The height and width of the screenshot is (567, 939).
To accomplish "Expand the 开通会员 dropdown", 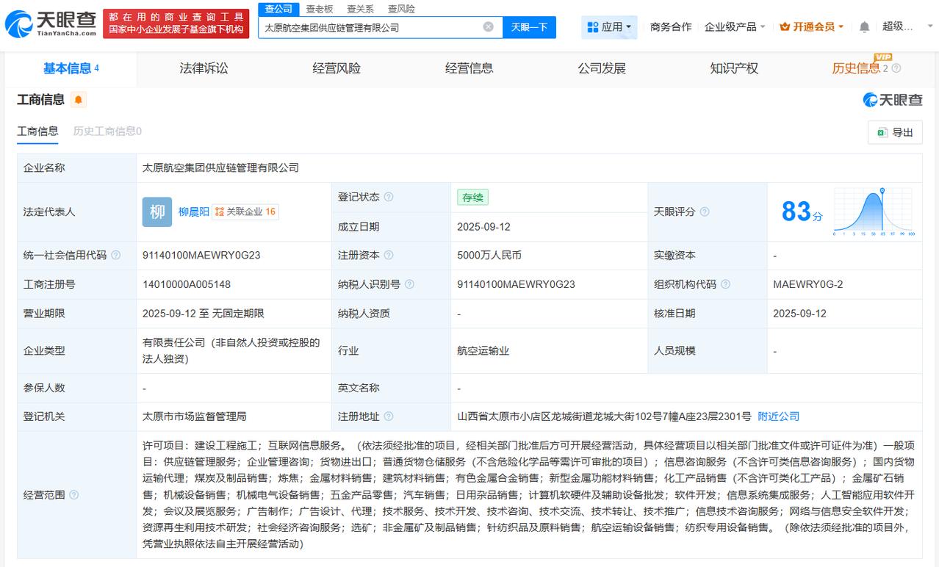I will (812, 27).
